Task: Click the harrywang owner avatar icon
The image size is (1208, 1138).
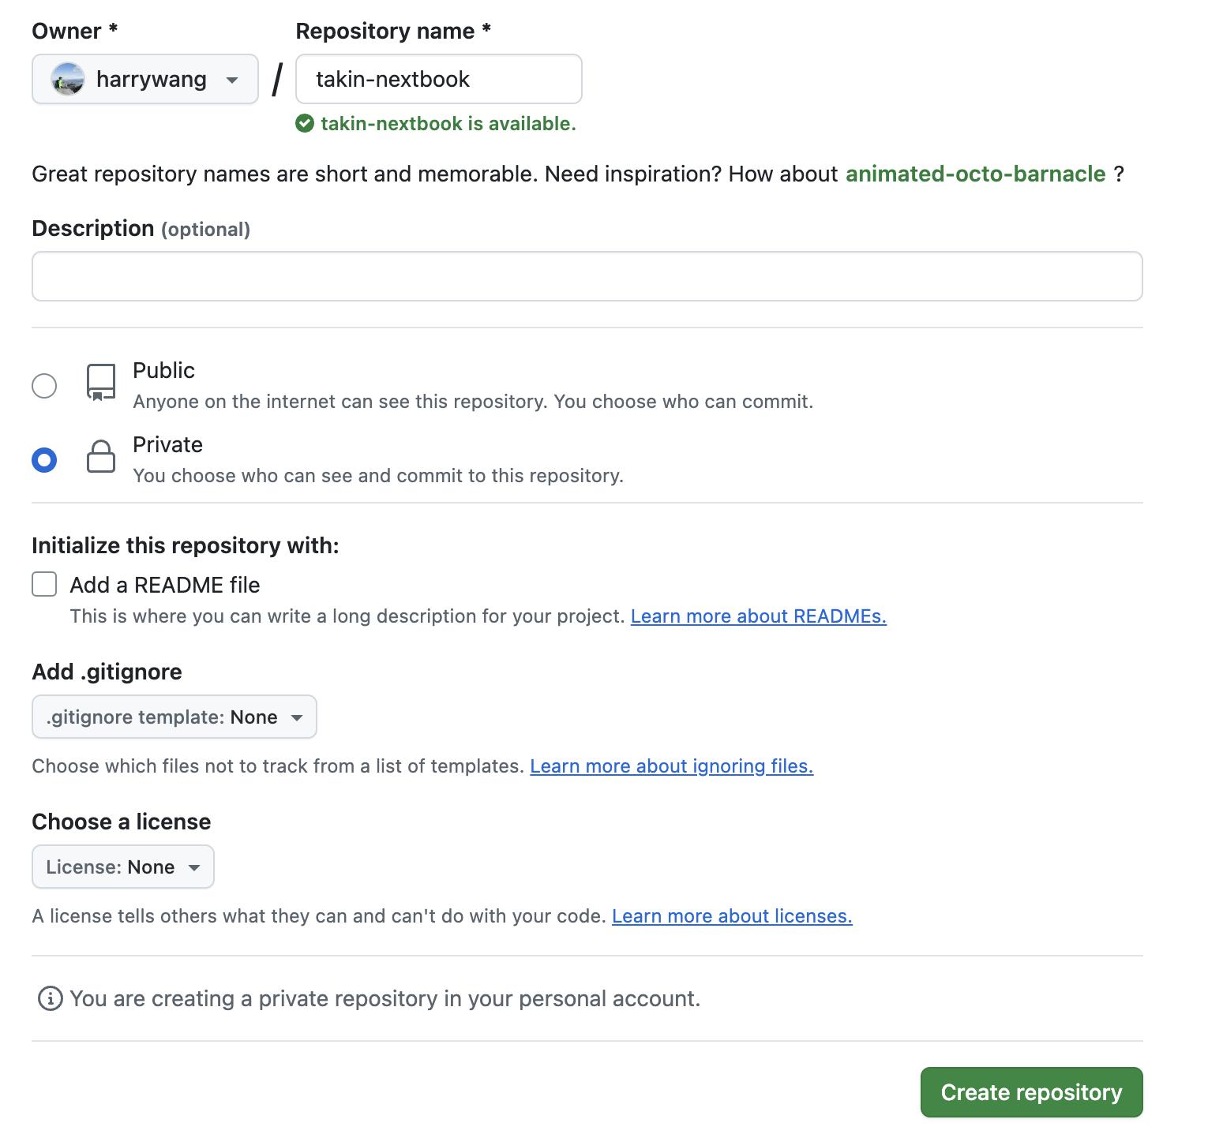Action: click(x=68, y=79)
